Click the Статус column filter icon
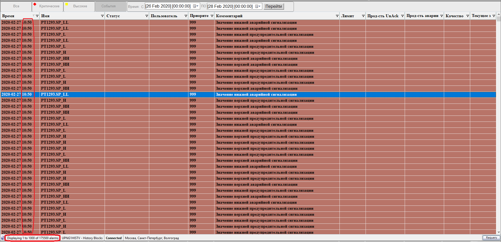This screenshot has height=242, width=501. 147,16
